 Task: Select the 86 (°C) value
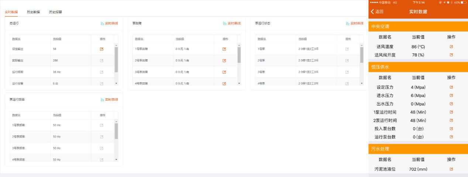point(418,47)
